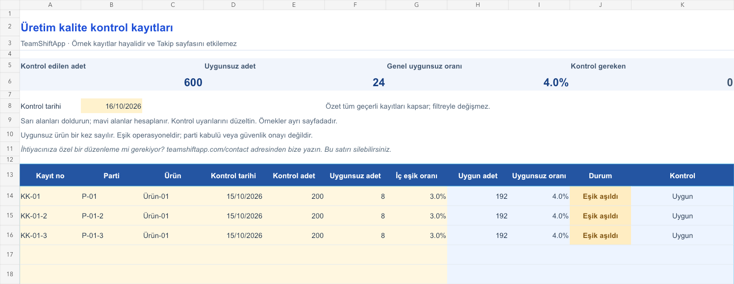Screen dimensions: 734x284
Task: Click the row 17 number header
Action: point(10,255)
